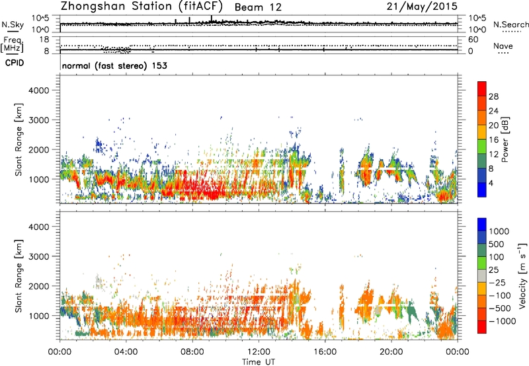The height and width of the screenshot is (366, 529).
Task: Click the Power colorbar segment between 8 and 12
Action: (x=482, y=161)
